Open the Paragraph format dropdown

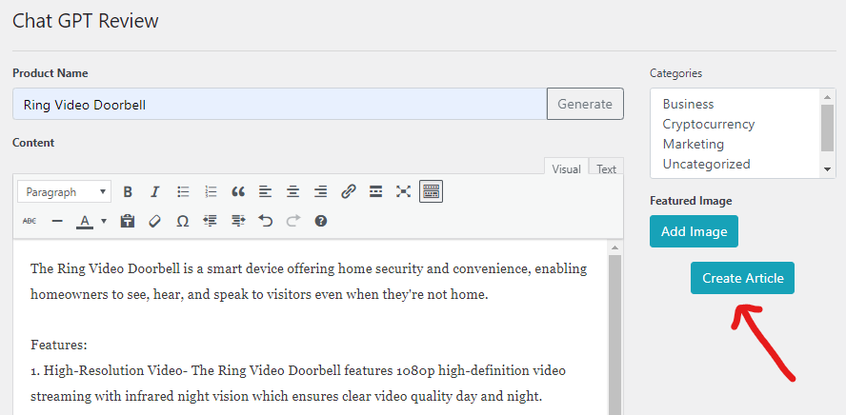click(64, 191)
